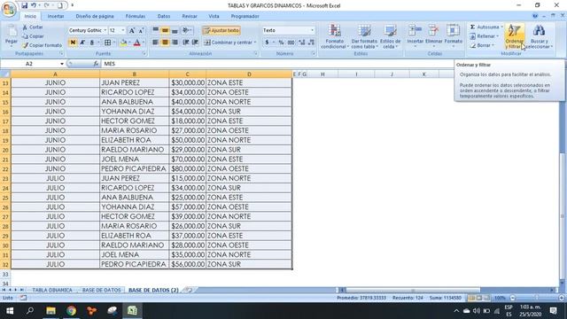This screenshot has width=567, height=319.
Task: Apply fill color bucket
Action: [x=123, y=43]
